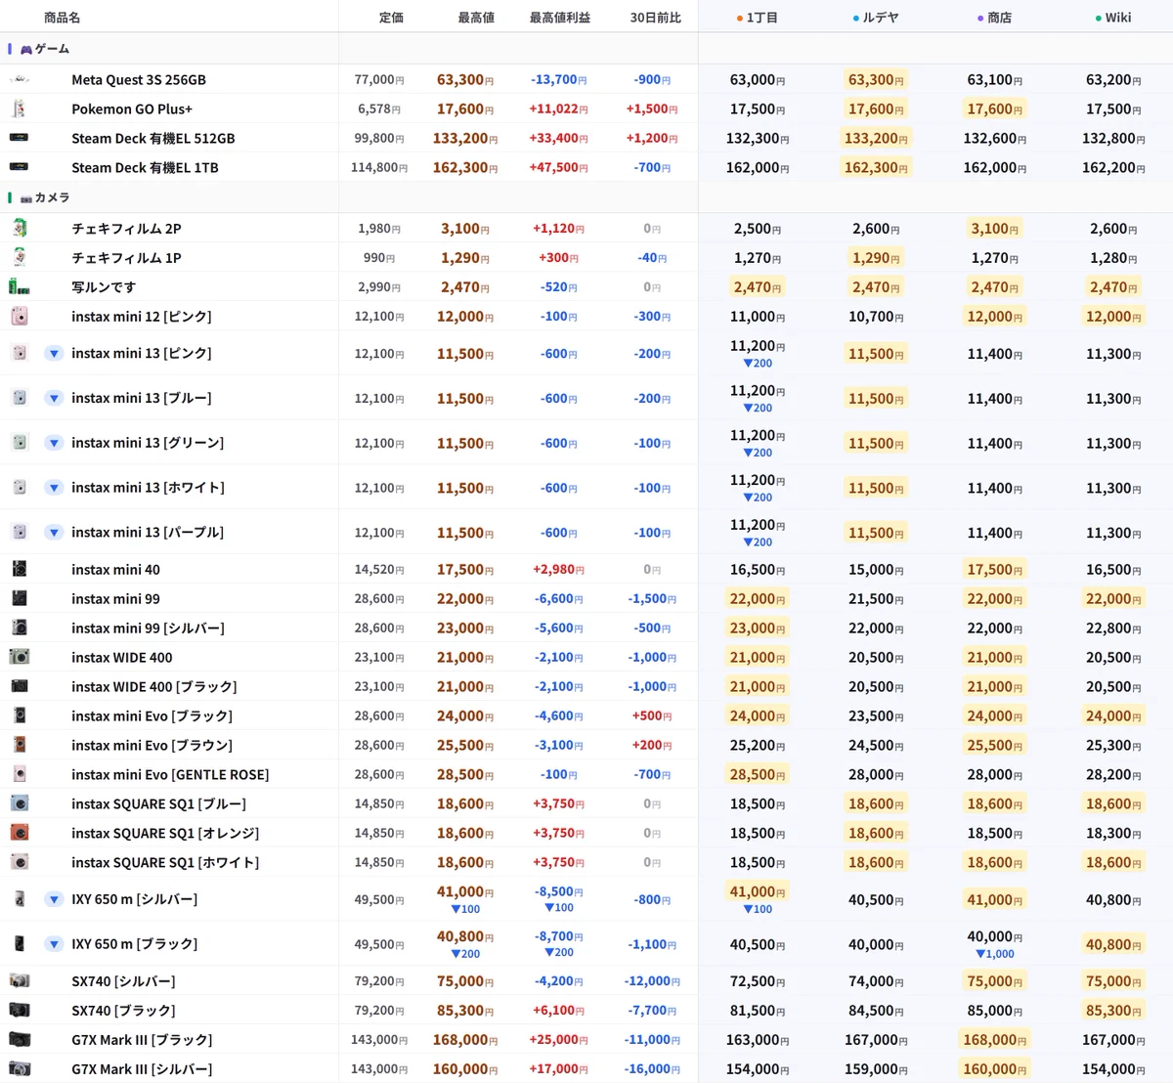The image size is (1173, 1083).
Task: Sort by 最高値利益 column header
Action: (x=559, y=18)
